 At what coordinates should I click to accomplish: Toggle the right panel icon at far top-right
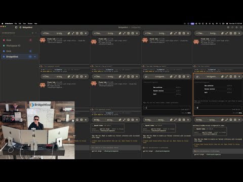(x=241, y=27)
